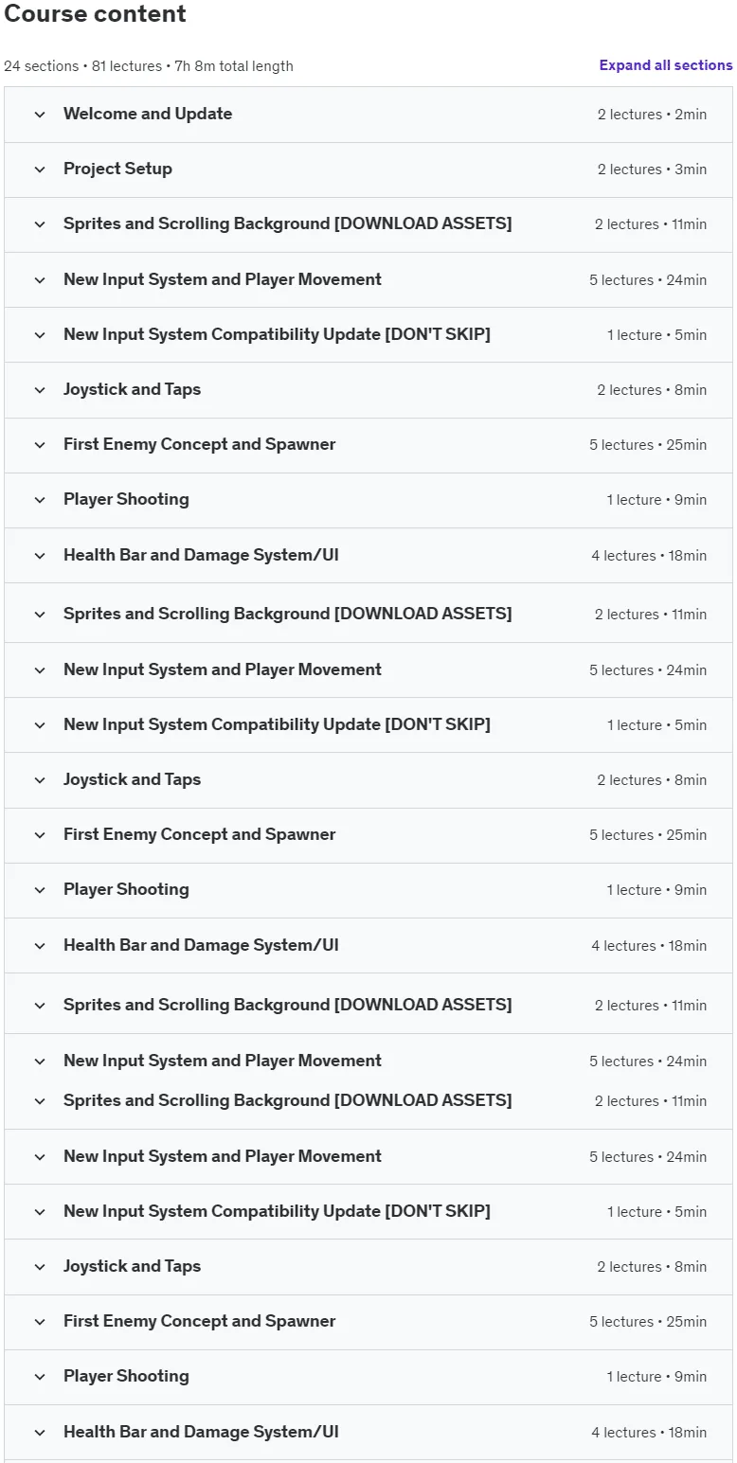The image size is (737, 1463).
Task: Click the 2 lectures • 3min label
Action: [x=652, y=169]
